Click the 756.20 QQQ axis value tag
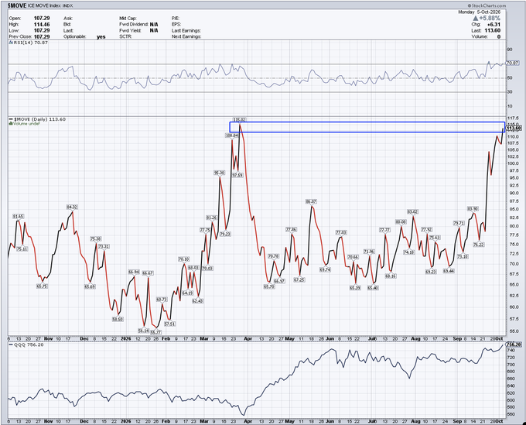 pos(514,344)
